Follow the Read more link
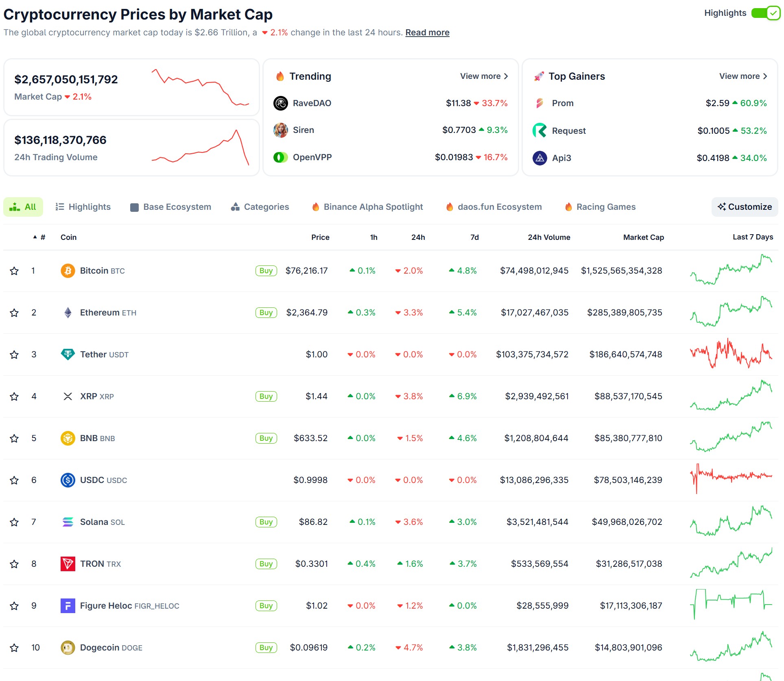 tap(427, 33)
